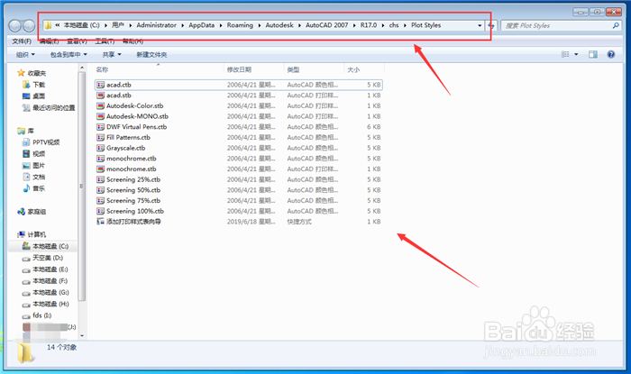Click the acad.ctb file icon

click(x=101, y=85)
